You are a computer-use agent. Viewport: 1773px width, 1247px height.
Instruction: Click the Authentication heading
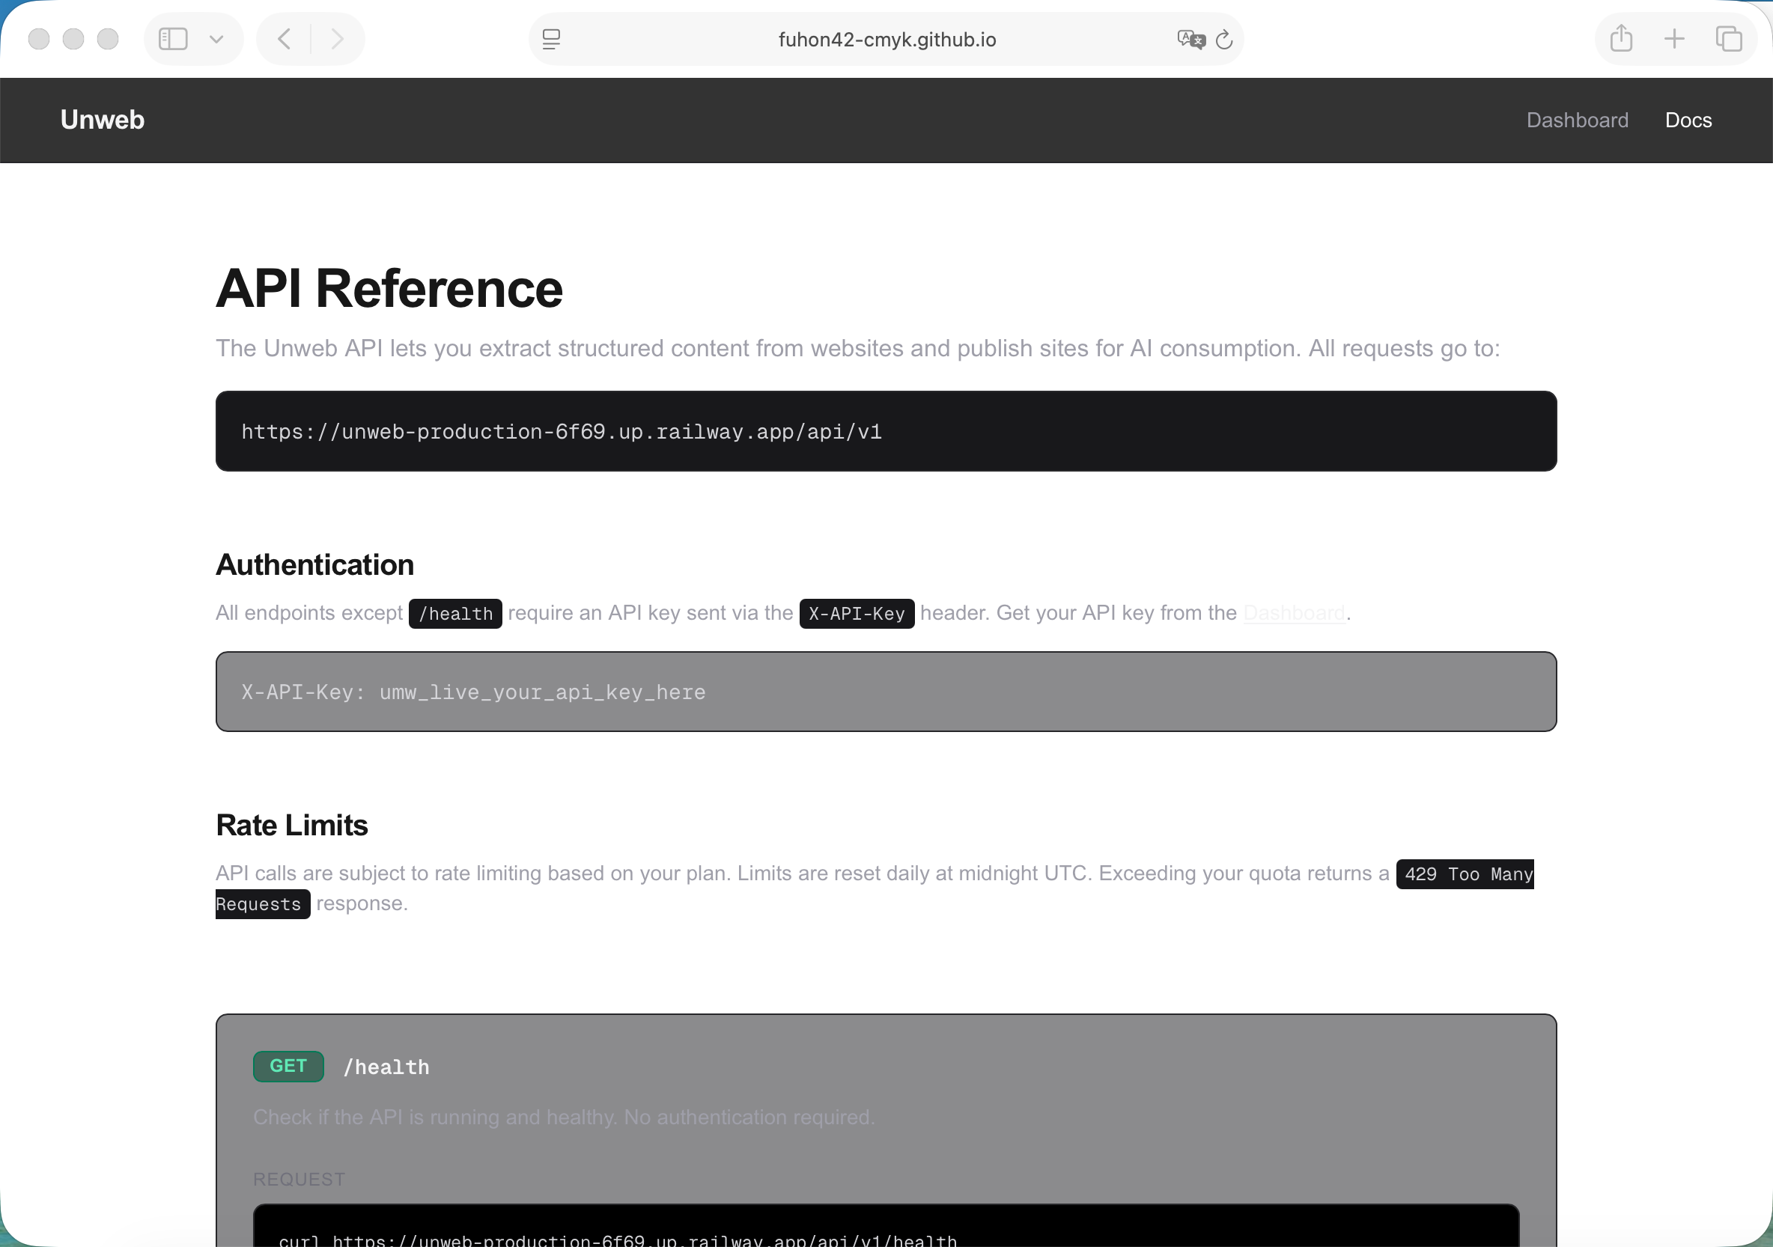pos(315,565)
